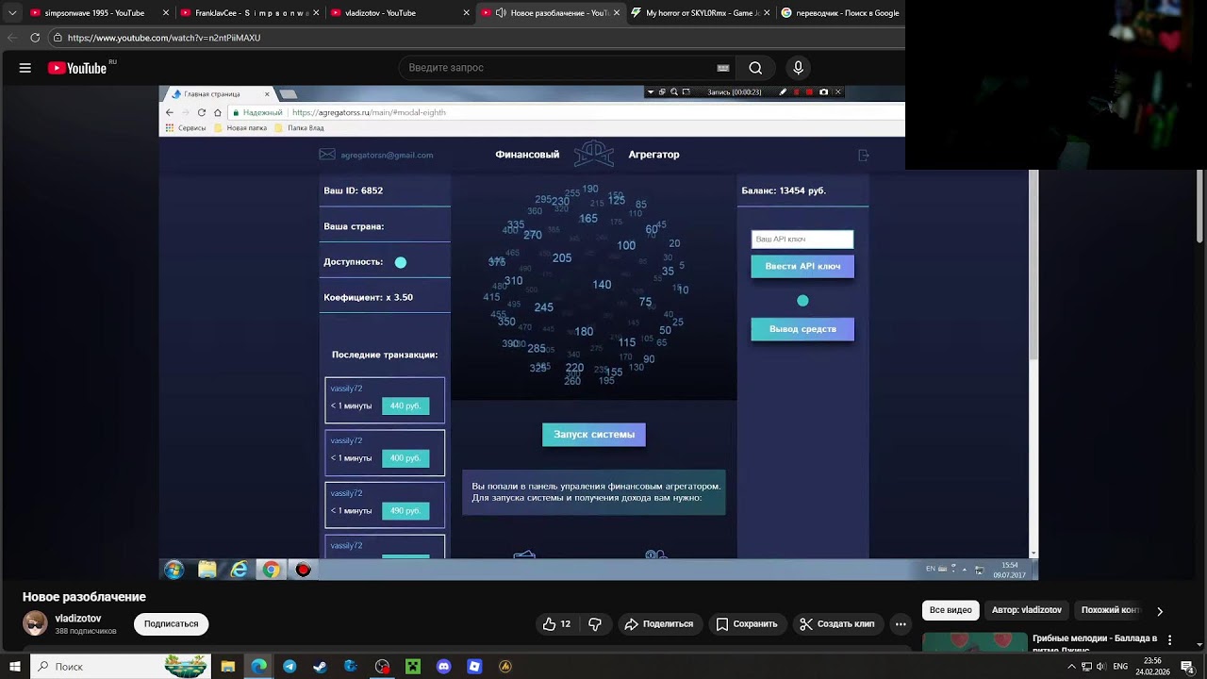Open vladizotov channel avatar
The width and height of the screenshot is (1207, 679).
[x=35, y=623]
